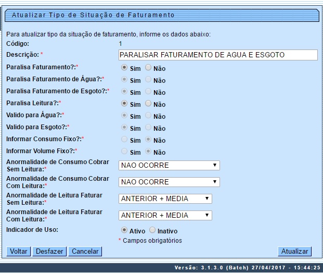Select Não for Paralisa Faturamento de Água
Image resolution: width=323 pixels, height=273 pixels.
pyautogui.click(x=148, y=80)
